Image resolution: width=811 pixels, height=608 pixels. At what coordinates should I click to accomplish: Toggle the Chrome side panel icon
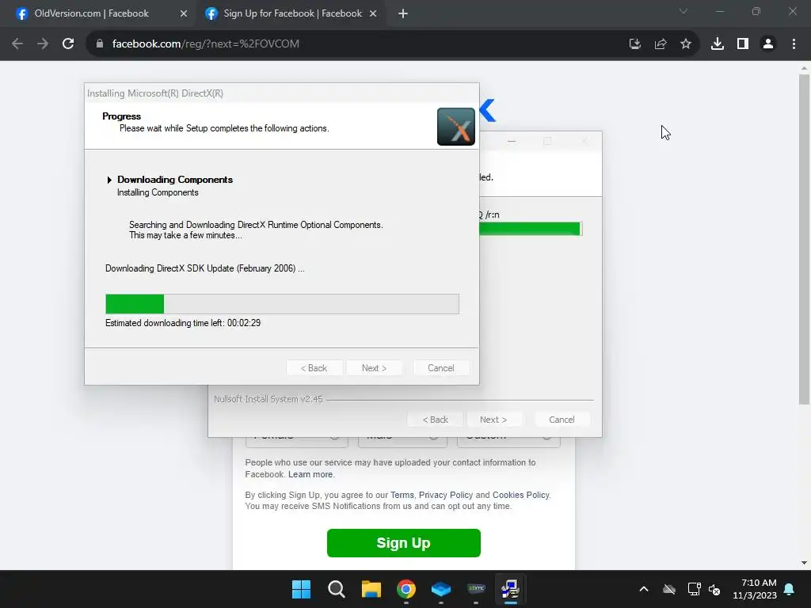(x=743, y=44)
